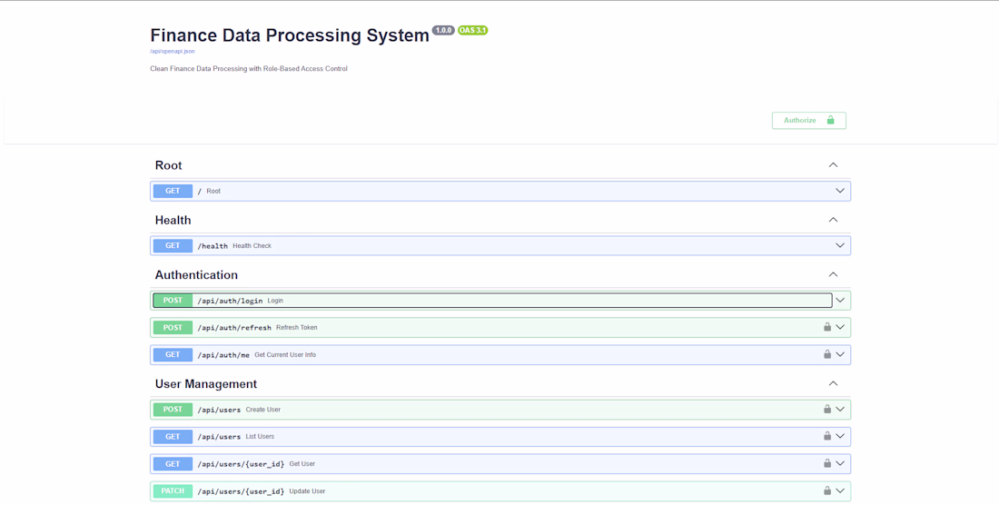Expand the GET /api/users List Users chevron
The image size is (999, 505).
pyautogui.click(x=840, y=436)
